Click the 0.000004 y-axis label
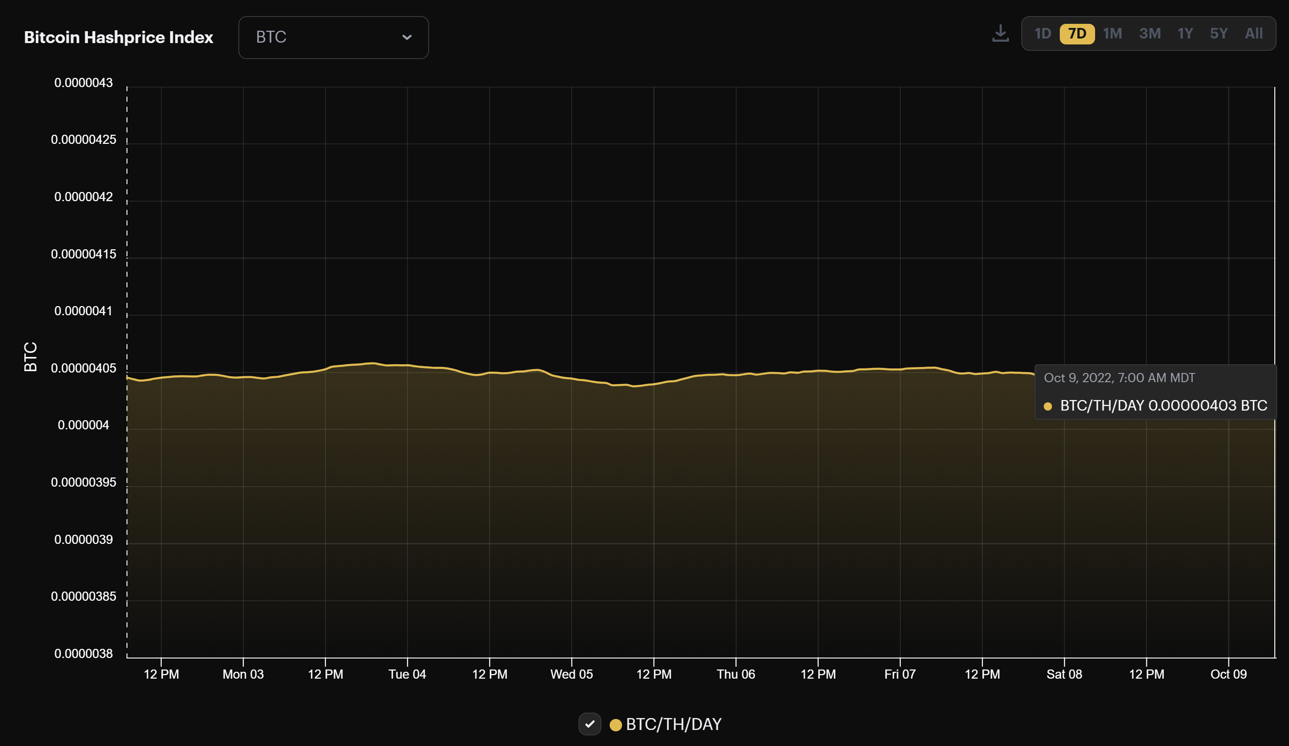The width and height of the screenshot is (1289, 746). (83, 425)
